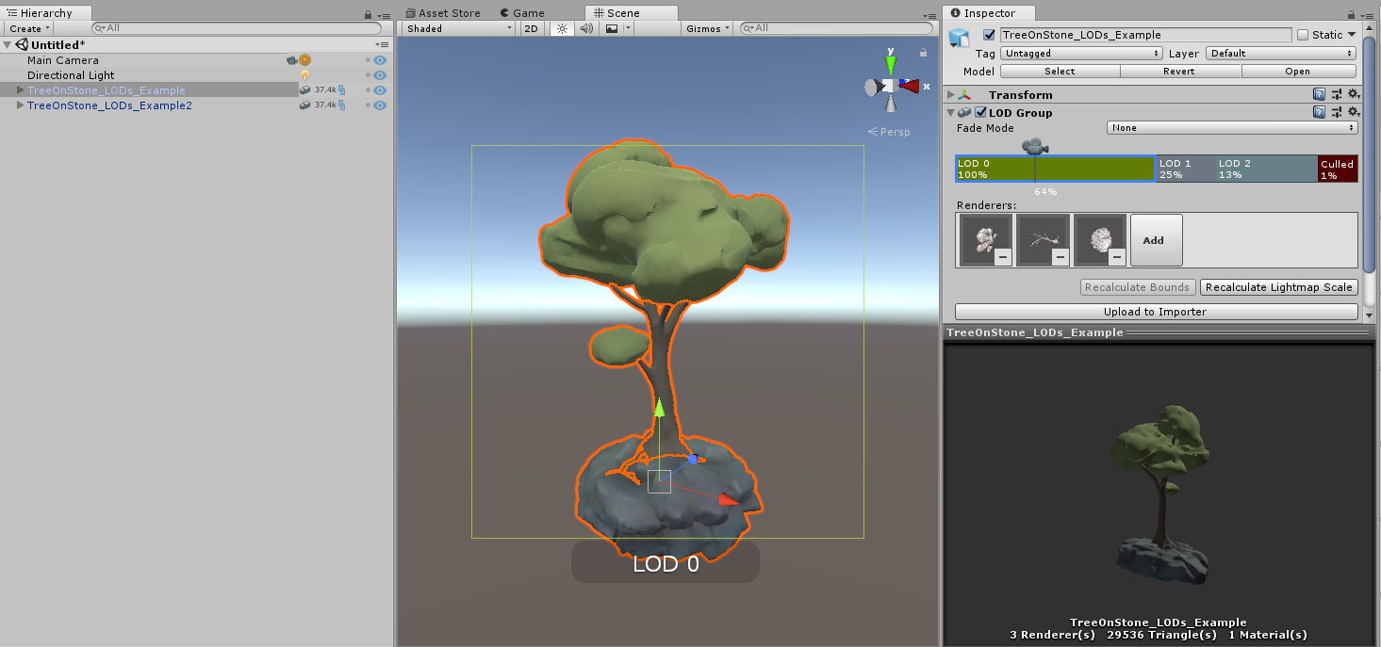Expand TreeOnStone_LODs_Example in Hierarchy
The image size is (1381, 647).
20,90
